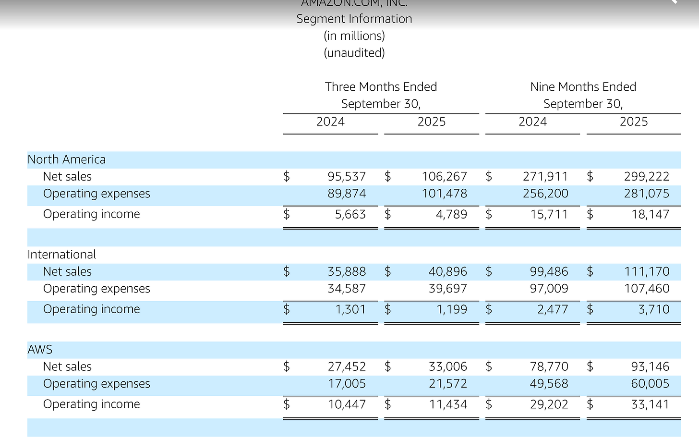Click the 256,200 cell
699x439 pixels.
[545, 194]
